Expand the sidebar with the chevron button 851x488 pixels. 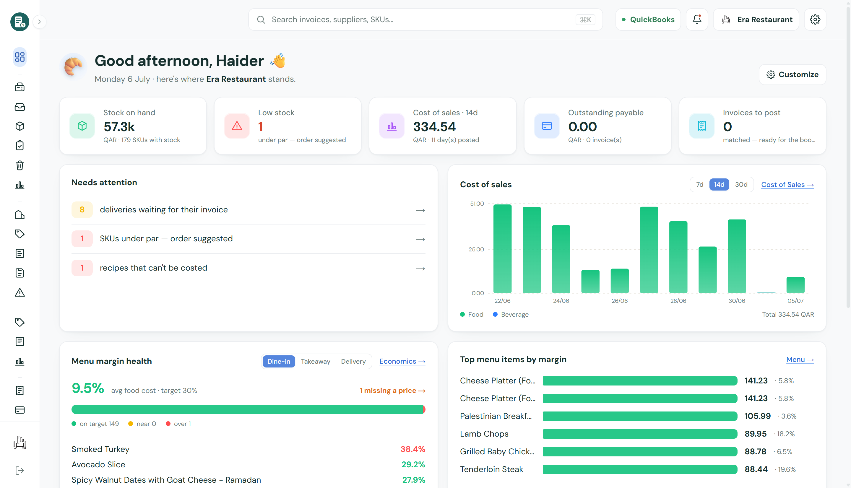pos(40,22)
